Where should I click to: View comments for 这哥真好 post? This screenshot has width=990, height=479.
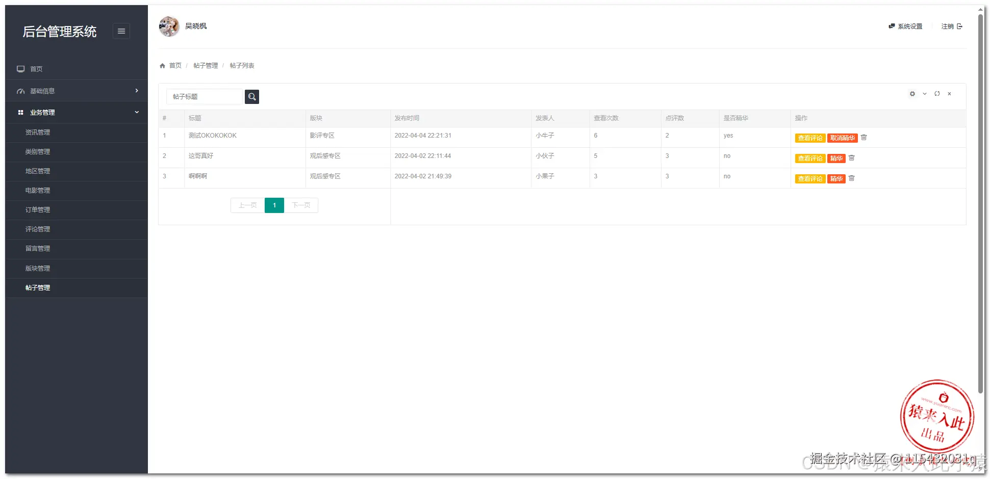coord(810,158)
